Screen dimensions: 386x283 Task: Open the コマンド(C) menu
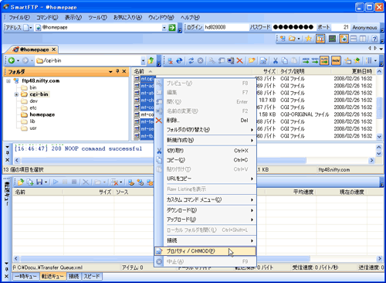tap(47, 18)
